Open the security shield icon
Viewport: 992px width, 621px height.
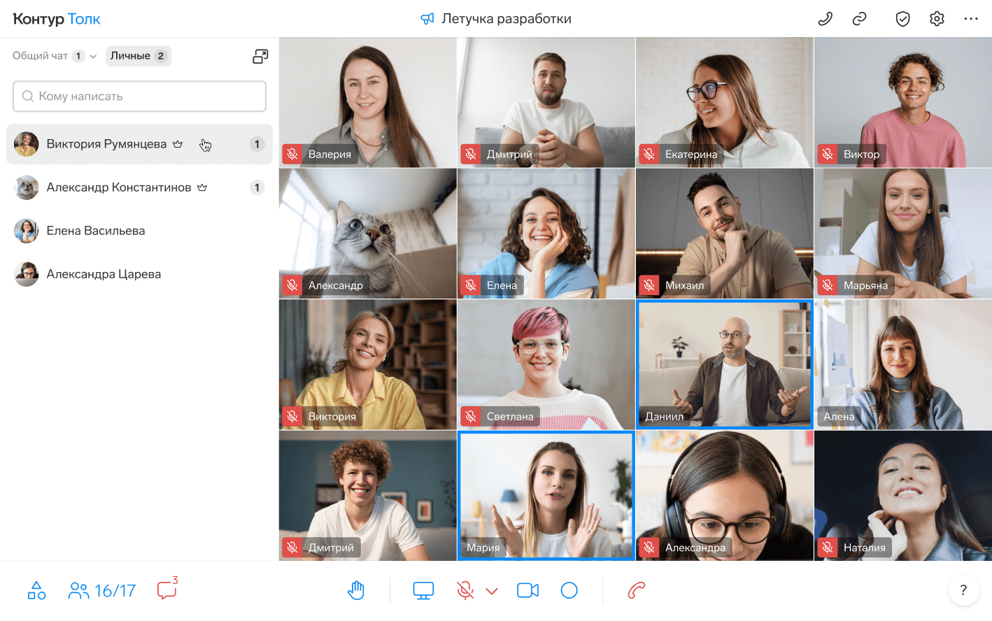tap(903, 19)
